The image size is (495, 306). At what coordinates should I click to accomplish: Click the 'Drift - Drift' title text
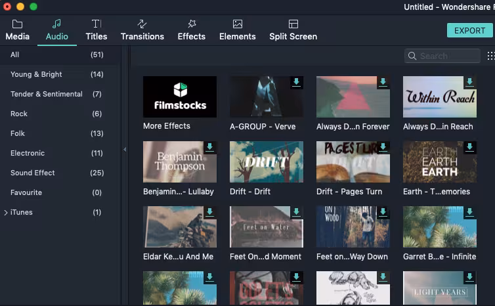(x=250, y=192)
